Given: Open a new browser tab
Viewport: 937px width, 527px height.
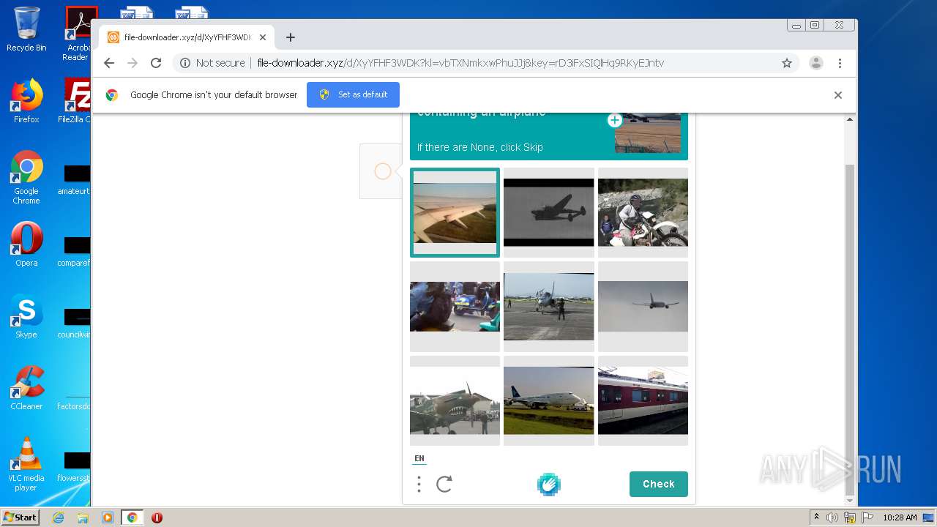Looking at the screenshot, I should 291,37.
